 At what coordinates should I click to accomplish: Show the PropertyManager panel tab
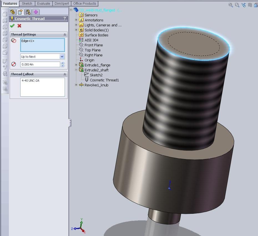[21, 12]
